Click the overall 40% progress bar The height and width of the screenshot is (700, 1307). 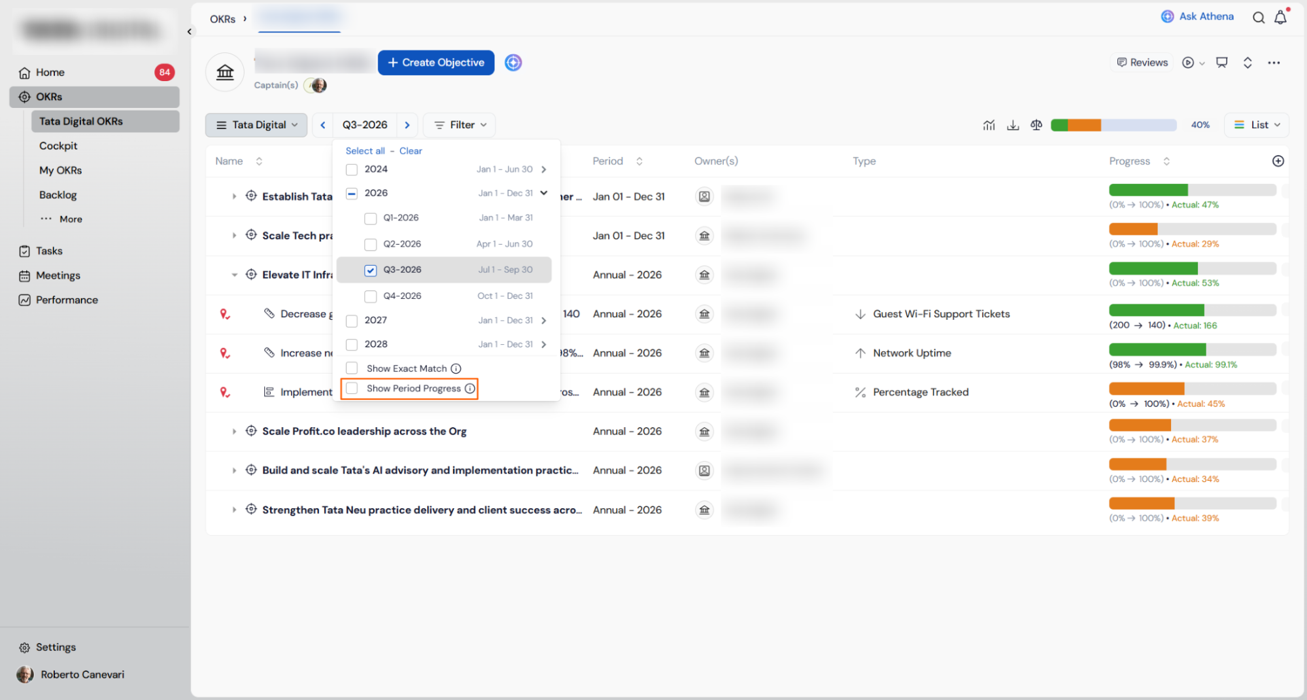click(1113, 125)
